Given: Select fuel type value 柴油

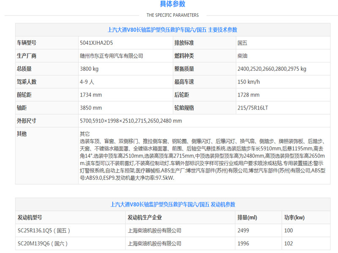Looking at the screenshot, I should point(242,56).
